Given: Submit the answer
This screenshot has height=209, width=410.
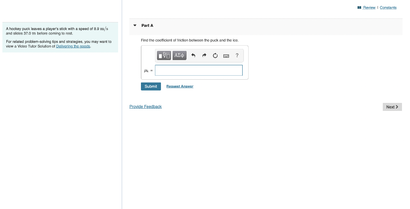Looking at the screenshot, I should [151, 86].
